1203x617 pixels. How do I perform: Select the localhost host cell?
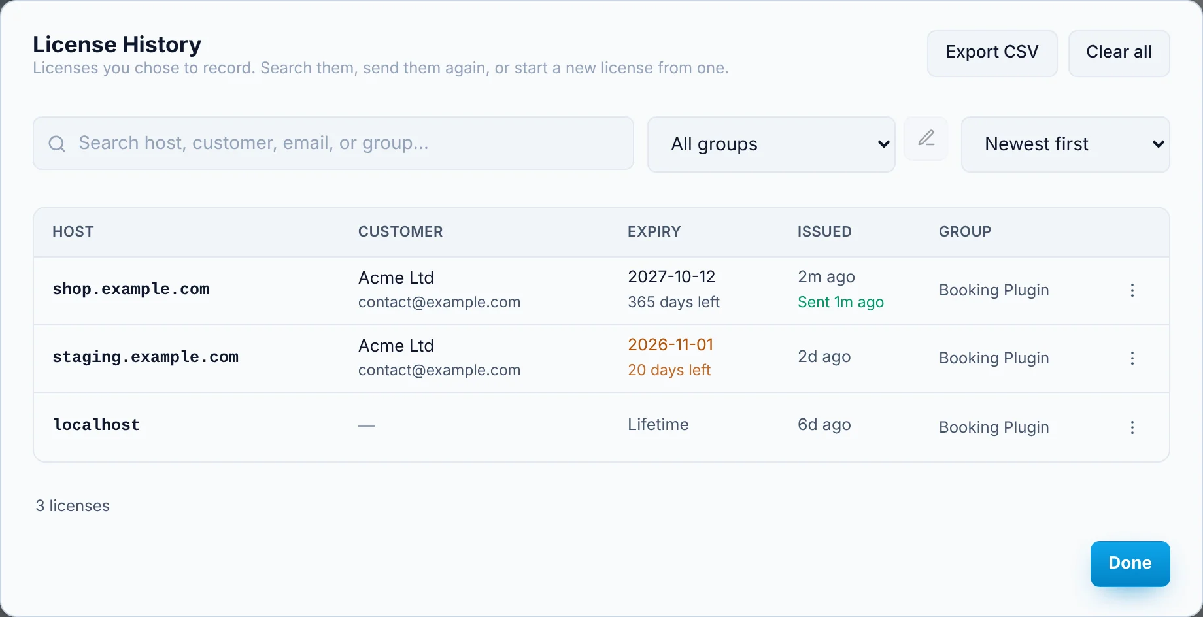click(x=96, y=425)
